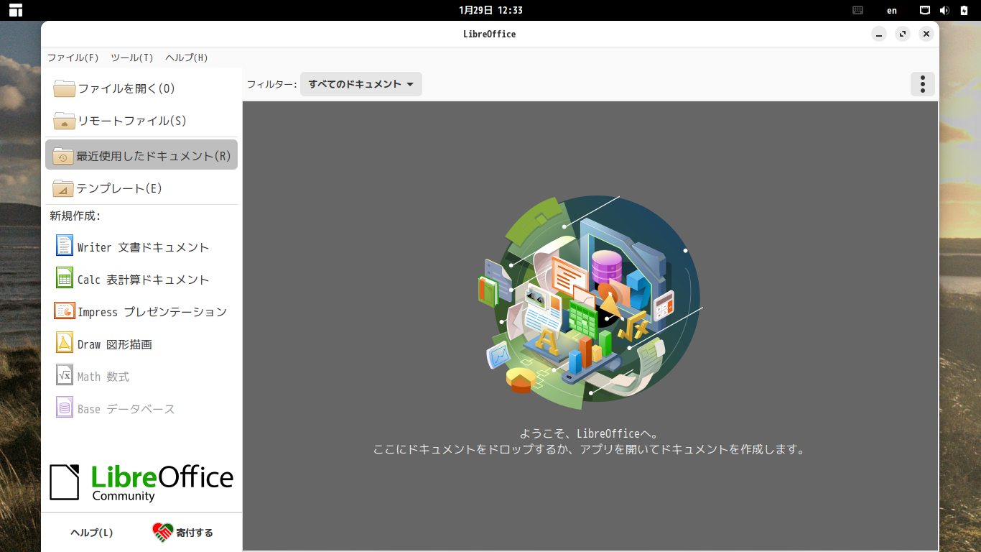Open the ツール(T) menu
This screenshot has height=552, width=981.
click(132, 57)
